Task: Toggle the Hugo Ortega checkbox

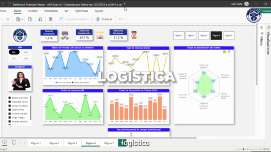Action: 10,117
